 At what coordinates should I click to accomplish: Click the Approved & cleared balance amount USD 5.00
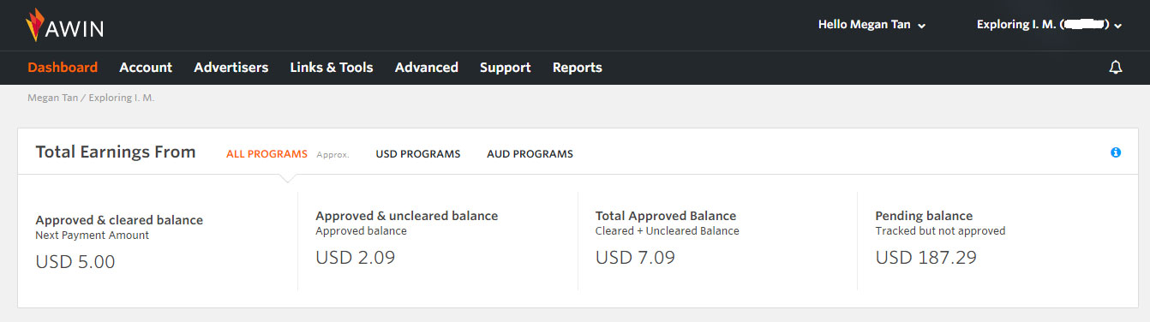(x=75, y=262)
